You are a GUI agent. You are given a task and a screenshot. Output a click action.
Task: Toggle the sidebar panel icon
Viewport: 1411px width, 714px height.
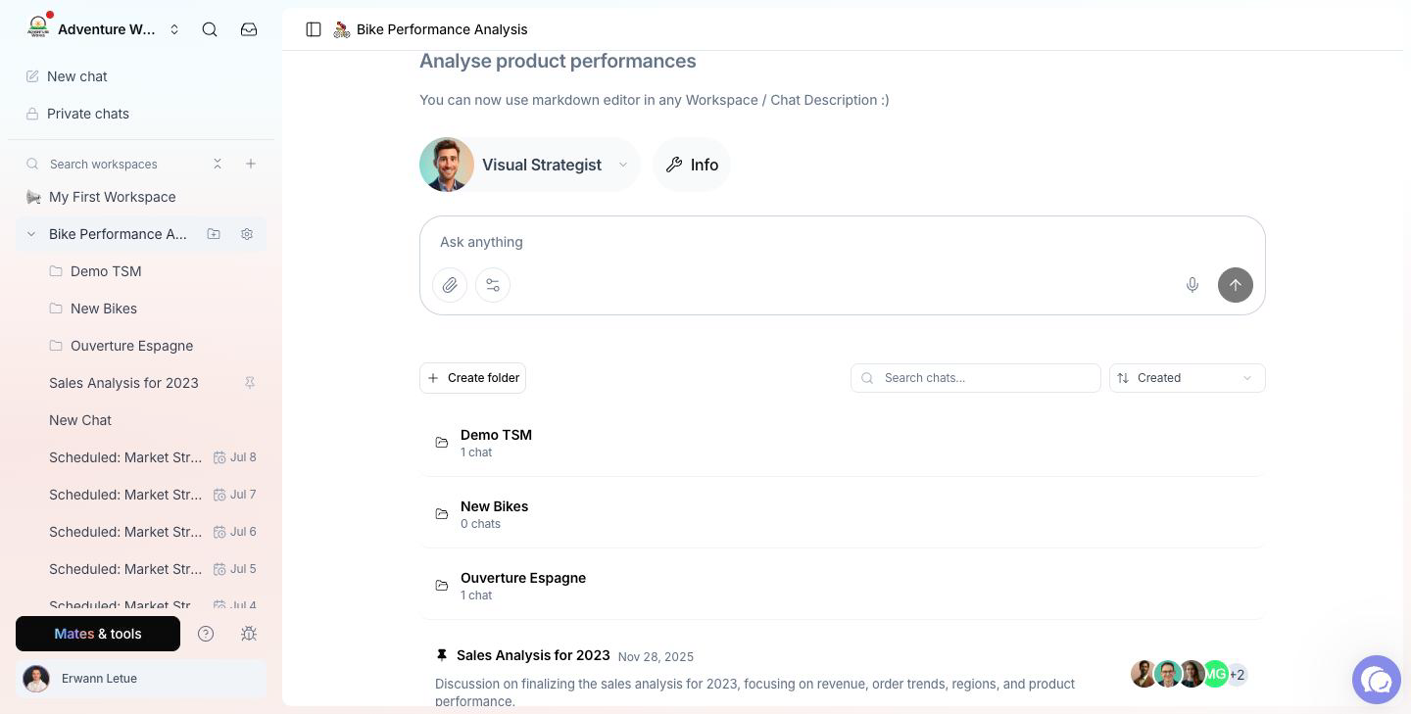(314, 29)
